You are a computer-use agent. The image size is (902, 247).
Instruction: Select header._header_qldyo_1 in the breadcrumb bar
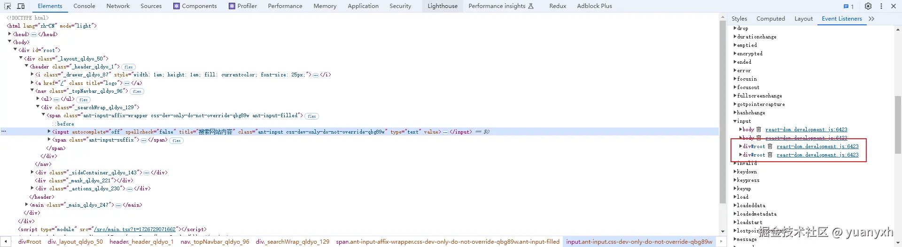141,242
